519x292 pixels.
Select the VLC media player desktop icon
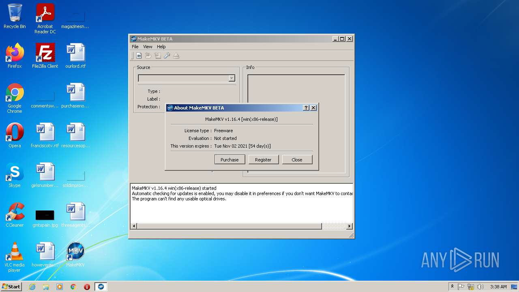[x=15, y=257]
